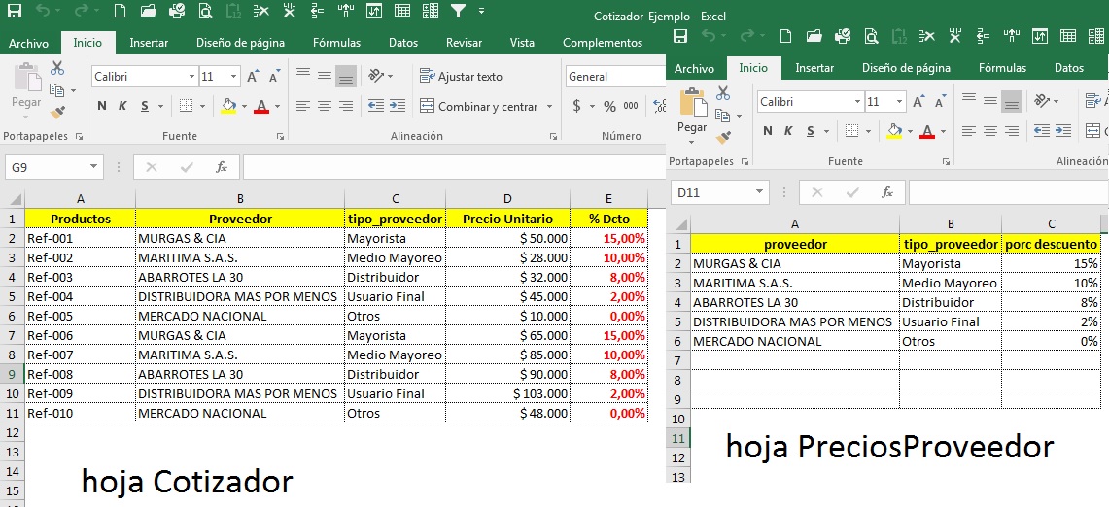Click New blank document icon in Cotizador window
The width and height of the screenshot is (1109, 507).
point(121,11)
